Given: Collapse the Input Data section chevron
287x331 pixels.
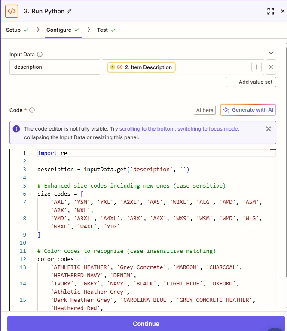Looking at the screenshot, I should click(271, 53).
